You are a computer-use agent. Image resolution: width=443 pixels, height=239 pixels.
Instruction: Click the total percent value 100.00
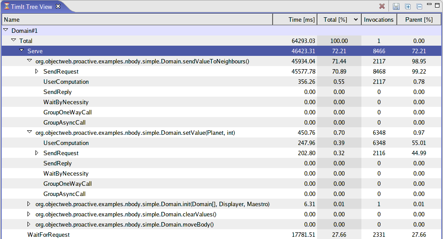[339, 41]
